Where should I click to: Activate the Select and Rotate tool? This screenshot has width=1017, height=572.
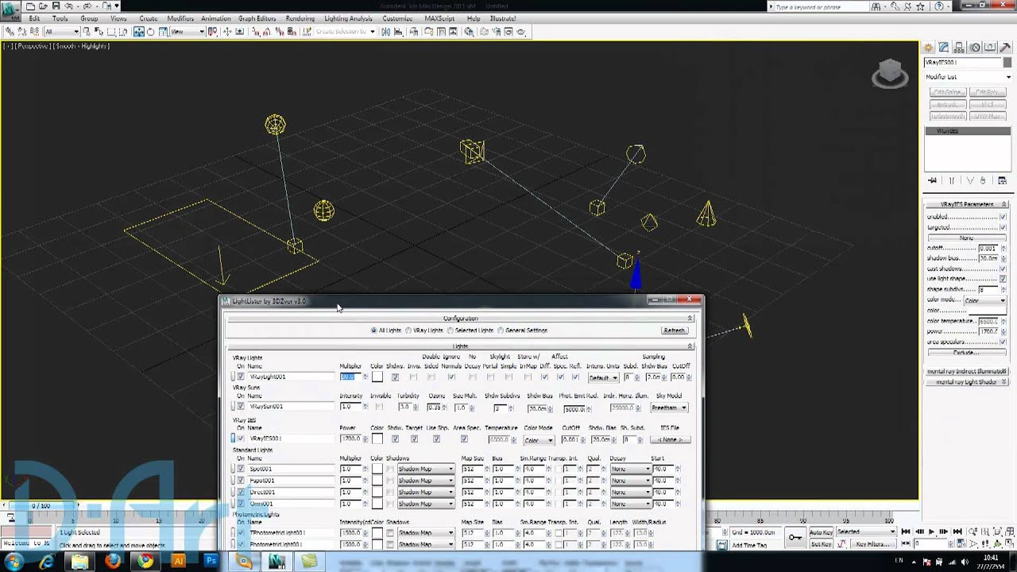point(151,32)
